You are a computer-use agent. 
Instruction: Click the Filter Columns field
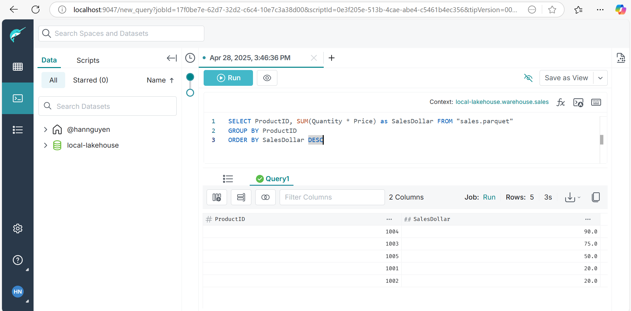(332, 197)
